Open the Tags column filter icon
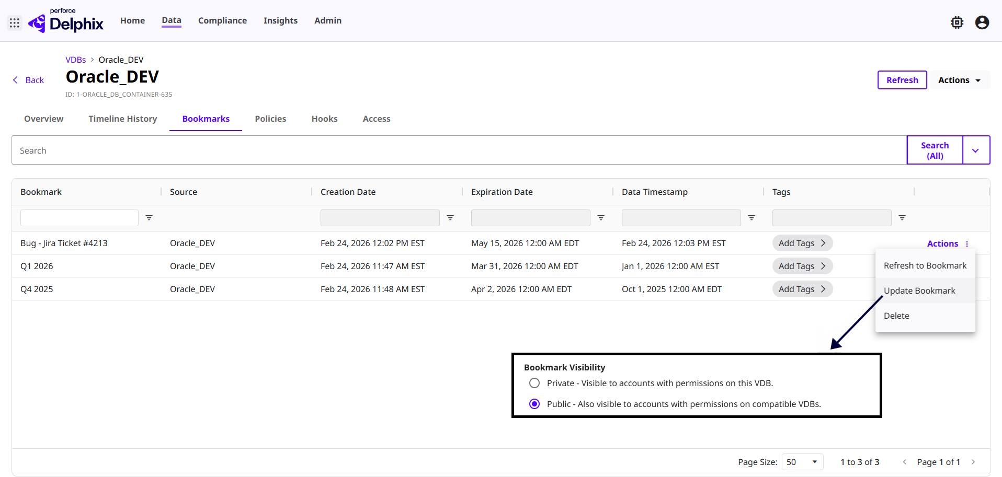 point(902,218)
